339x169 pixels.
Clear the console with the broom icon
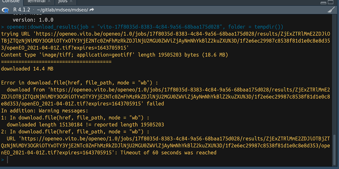coord(331,10)
